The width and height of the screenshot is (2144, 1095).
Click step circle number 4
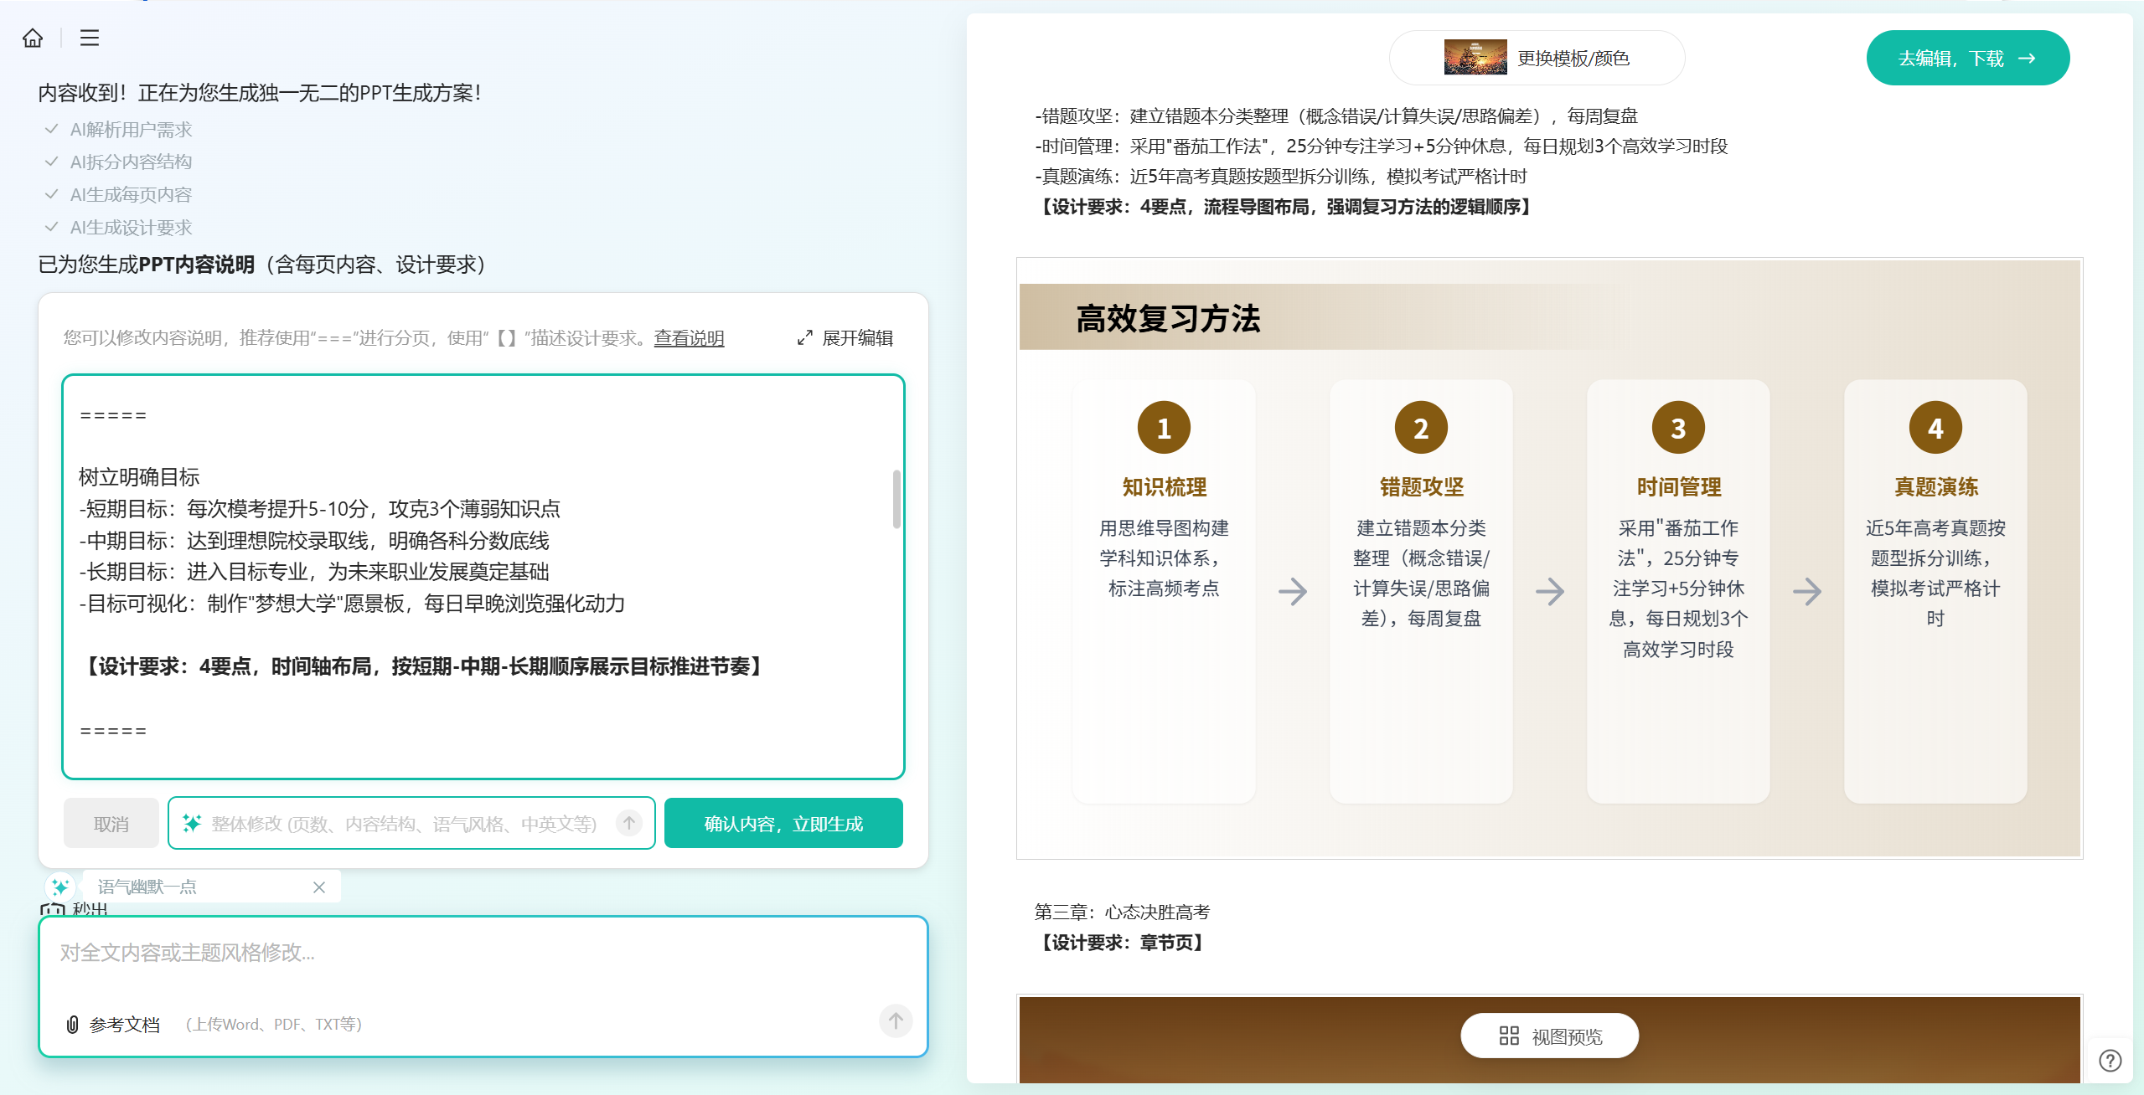pyautogui.click(x=1935, y=428)
